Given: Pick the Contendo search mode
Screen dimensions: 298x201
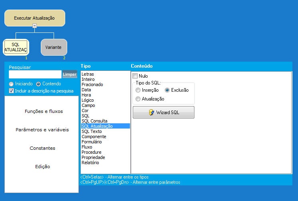Looking at the screenshot, I should (38, 84).
